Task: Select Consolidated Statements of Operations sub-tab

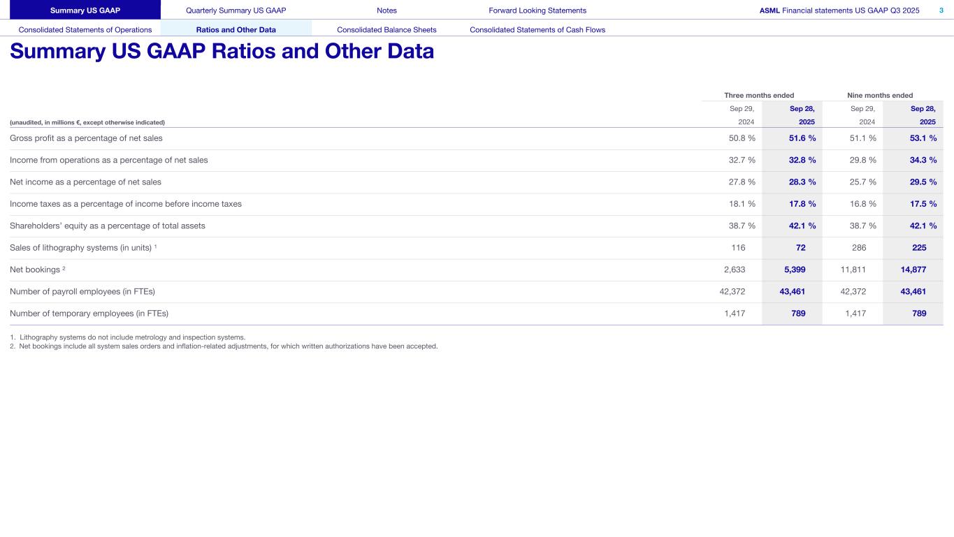Action: (x=85, y=30)
